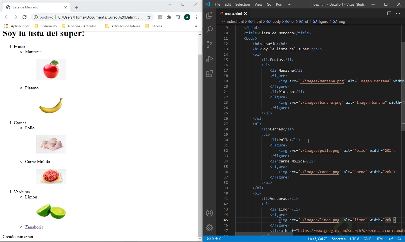Image resolution: width=405 pixels, height=242 pixels.
Task: Expand the hidden menu bar items ellipsis
Action: [x=290, y=4]
